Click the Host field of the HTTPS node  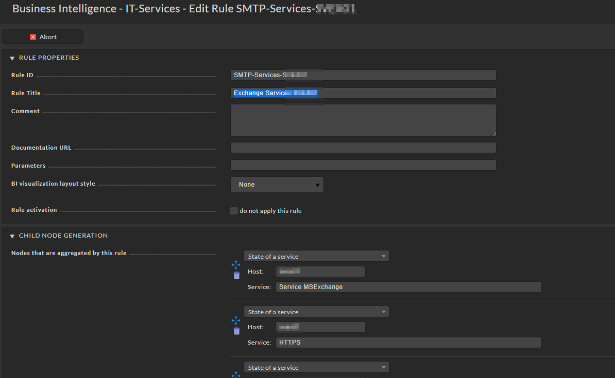click(320, 327)
